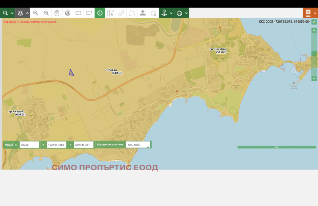Viewport: 318px width, 206px height.
Task: Select the zoom in magnifier tool
Action: tap(36, 13)
